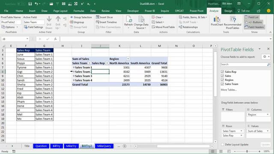Open Recommended PivotTables
This screenshot has height=154, width=274.
tap(232, 23)
